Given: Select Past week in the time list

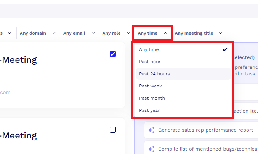Looking at the screenshot, I should [151, 86].
